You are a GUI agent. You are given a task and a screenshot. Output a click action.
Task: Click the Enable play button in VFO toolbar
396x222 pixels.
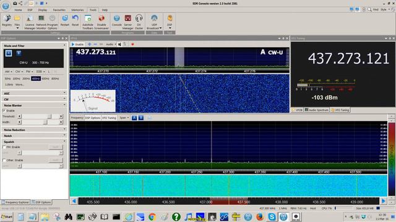click(77, 44)
